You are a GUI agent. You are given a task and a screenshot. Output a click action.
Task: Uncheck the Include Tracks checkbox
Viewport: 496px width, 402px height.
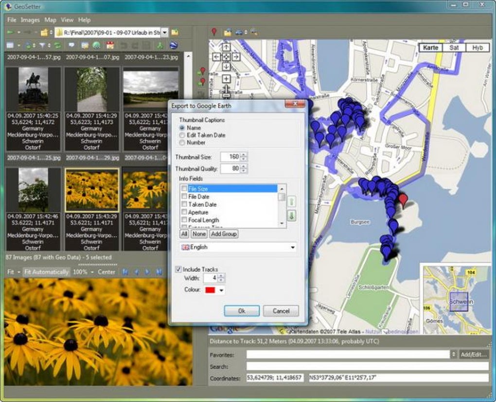point(178,269)
